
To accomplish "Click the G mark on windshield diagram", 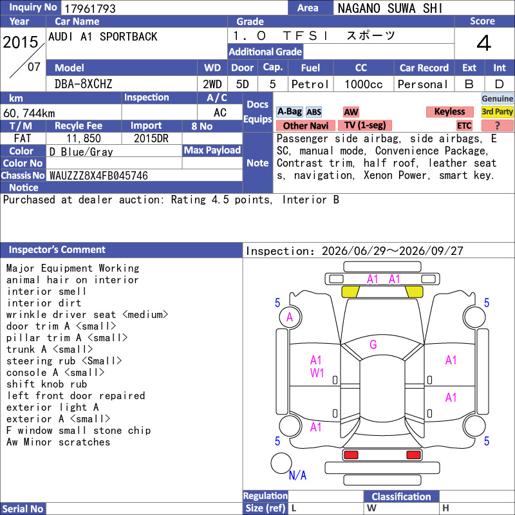I will coord(373,344).
